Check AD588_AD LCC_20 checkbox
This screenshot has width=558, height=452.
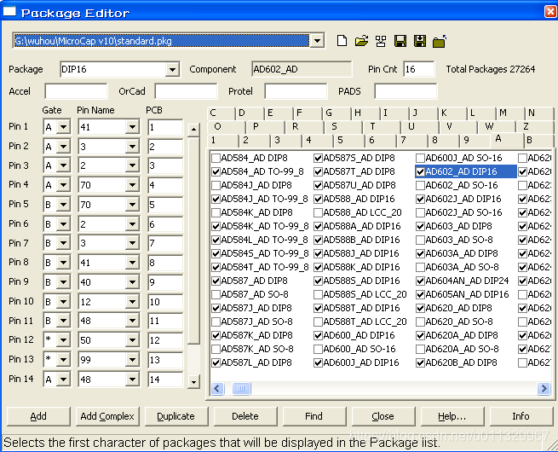tap(318, 212)
